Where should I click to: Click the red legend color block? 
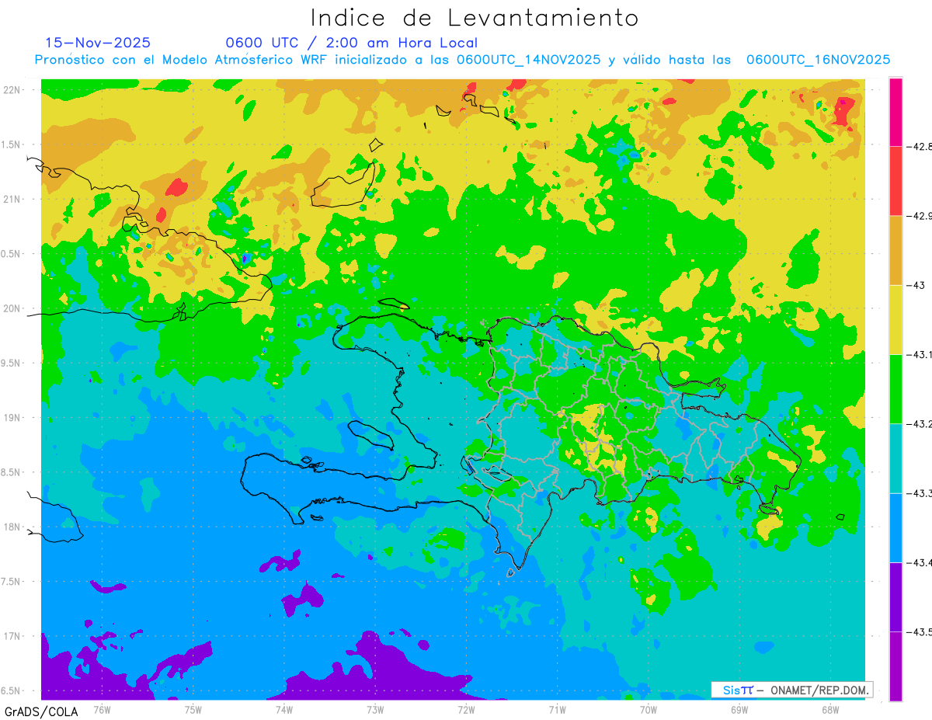click(895, 181)
